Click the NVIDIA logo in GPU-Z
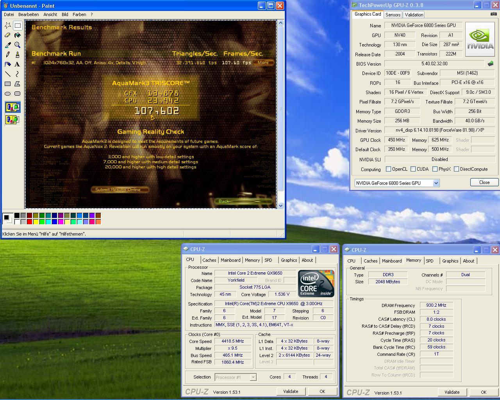The height and width of the screenshot is (400, 500). (x=480, y=39)
